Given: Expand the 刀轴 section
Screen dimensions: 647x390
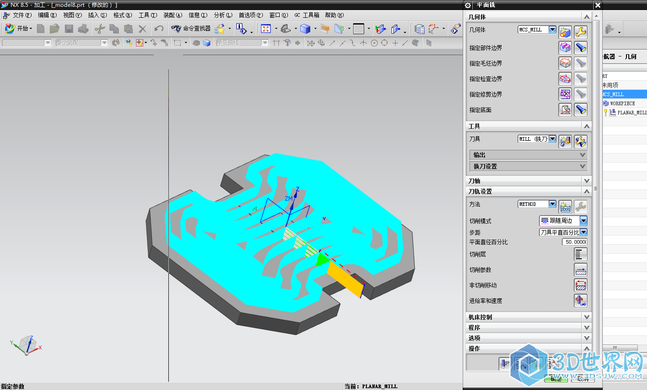Looking at the screenshot, I should 529,181.
